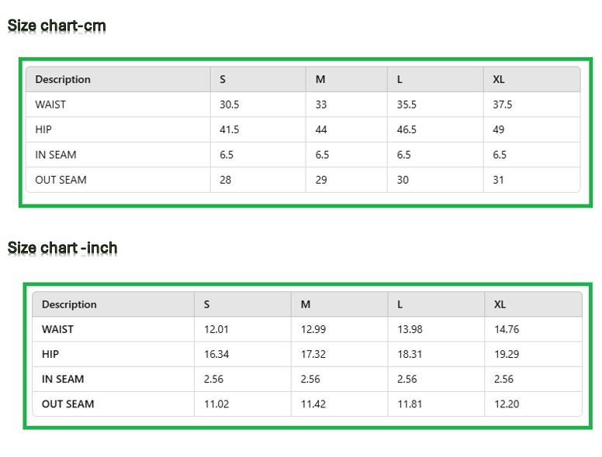Click the IN SEAM label in the inch chart
602x457 pixels.
[x=63, y=379]
